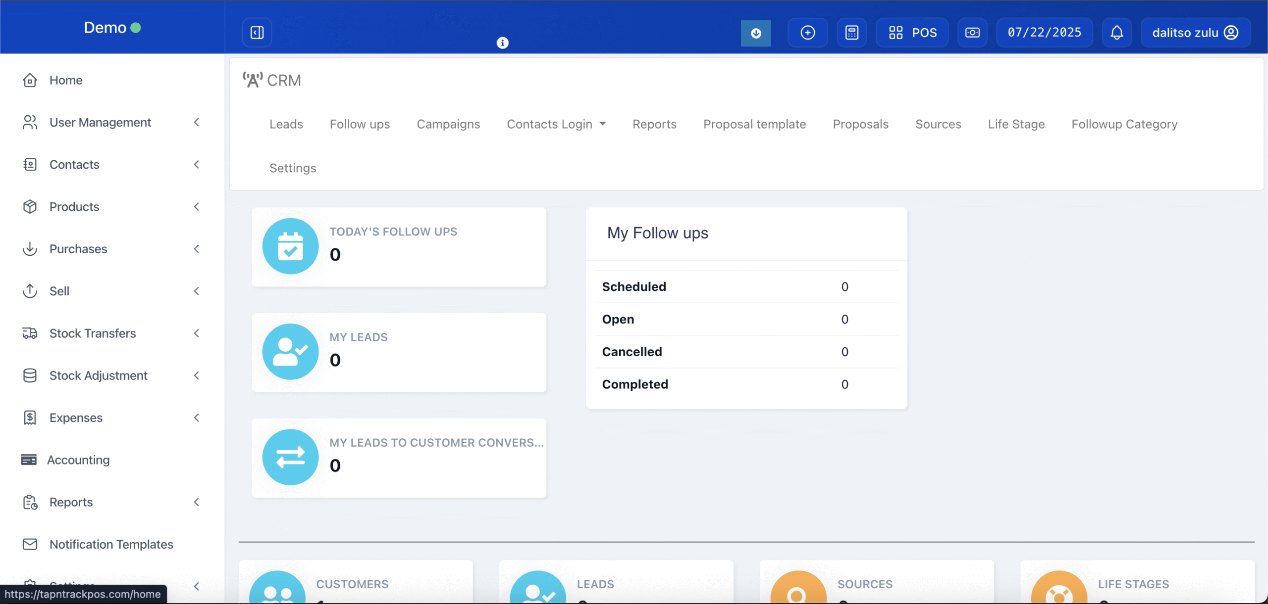
Task: Click Today's Follow Ups calendar icon
Action: [290, 246]
